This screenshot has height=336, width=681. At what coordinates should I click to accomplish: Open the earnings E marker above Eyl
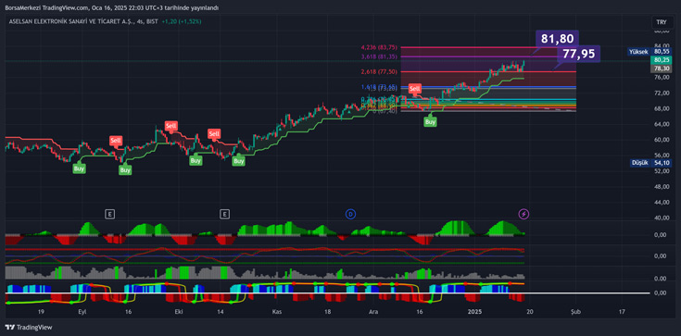tap(110, 214)
